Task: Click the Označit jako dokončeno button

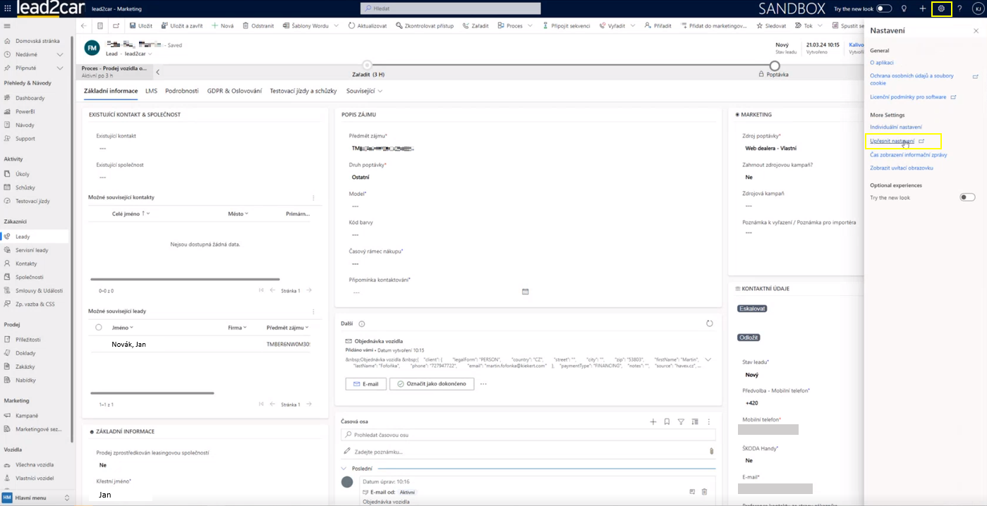Action: [x=432, y=384]
